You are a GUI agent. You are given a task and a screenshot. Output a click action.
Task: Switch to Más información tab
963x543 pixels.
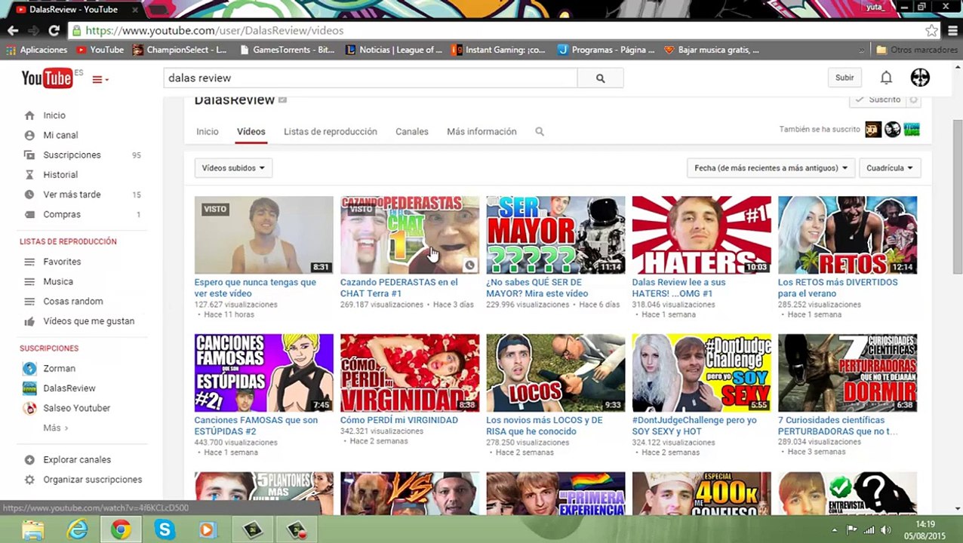tap(481, 131)
